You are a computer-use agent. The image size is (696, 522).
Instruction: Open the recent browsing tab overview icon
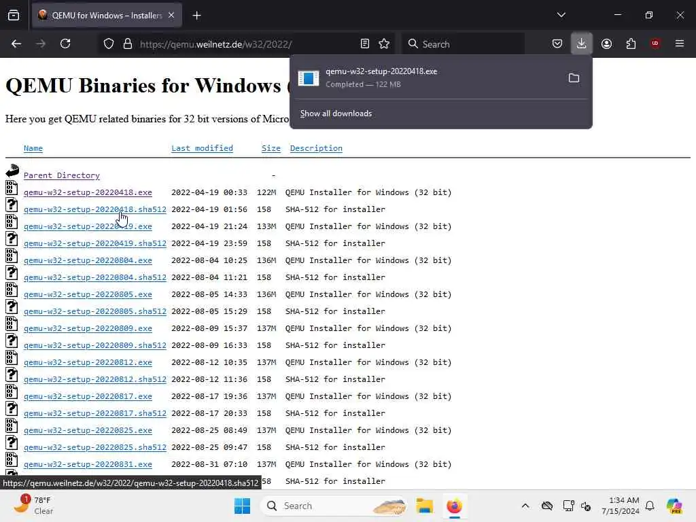pos(14,15)
